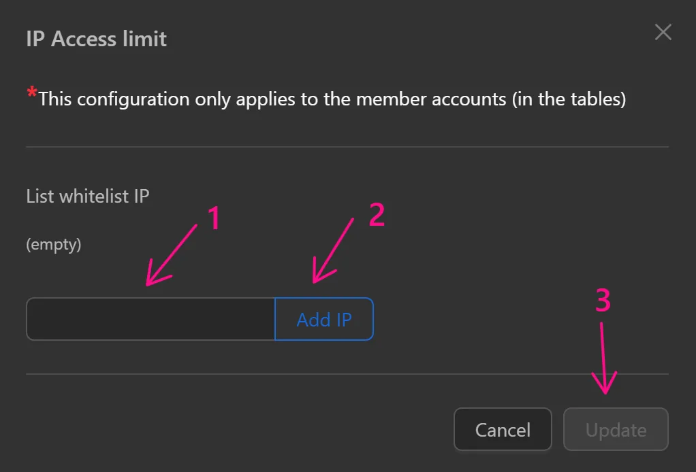Apply whitelist changes by clicking Update
This screenshot has height=472, width=696.
(615, 429)
